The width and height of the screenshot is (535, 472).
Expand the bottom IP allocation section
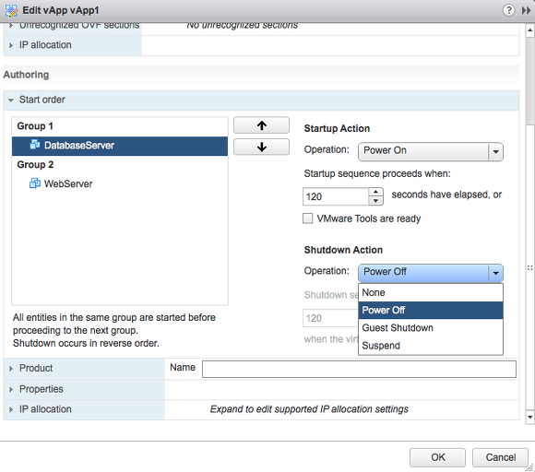pyautogui.click(x=11, y=409)
